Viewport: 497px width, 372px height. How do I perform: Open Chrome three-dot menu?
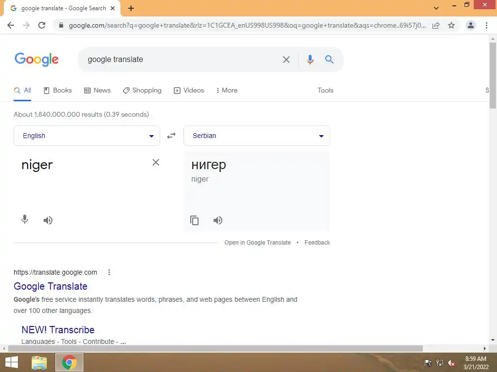(x=486, y=25)
